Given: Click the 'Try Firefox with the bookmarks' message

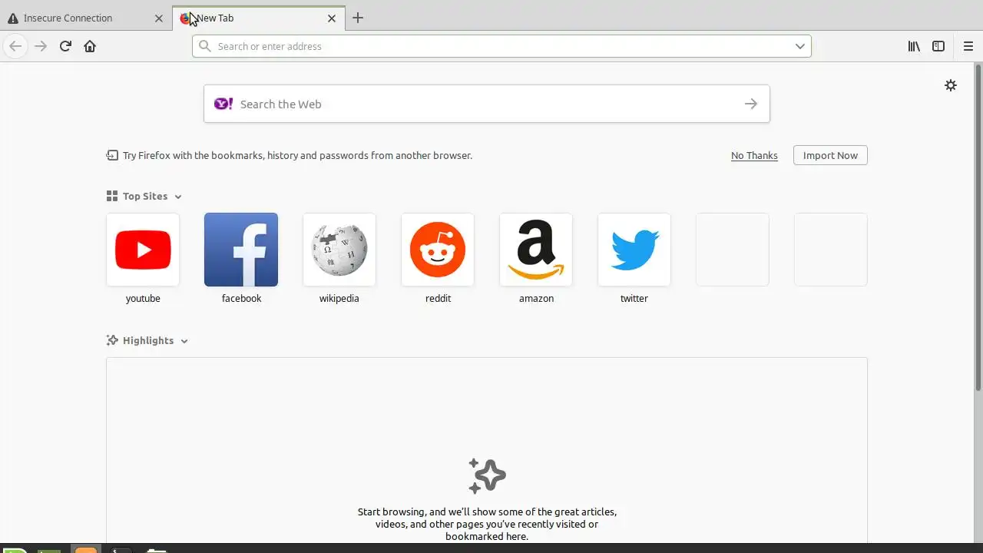Looking at the screenshot, I should coord(297,155).
